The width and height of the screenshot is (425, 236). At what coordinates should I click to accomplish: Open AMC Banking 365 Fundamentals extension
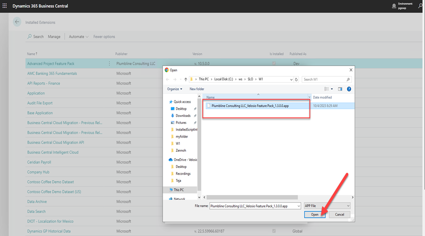pos(52,73)
